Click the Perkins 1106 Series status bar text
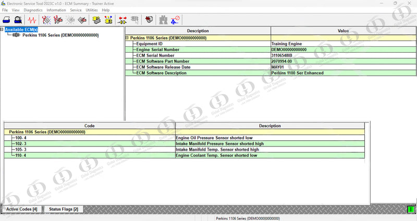The image size is (417, 221). (248, 218)
